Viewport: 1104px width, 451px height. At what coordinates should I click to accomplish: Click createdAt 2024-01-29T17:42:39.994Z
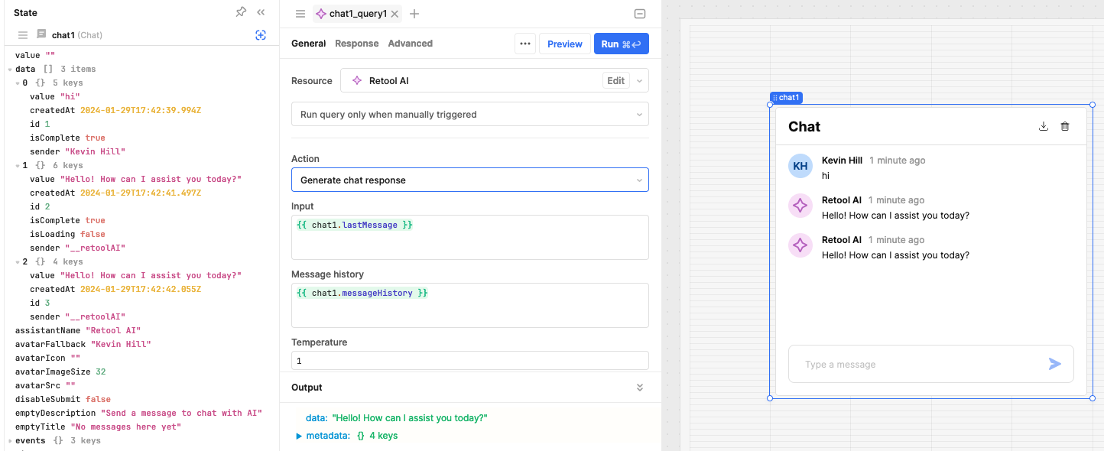coord(141,110)
